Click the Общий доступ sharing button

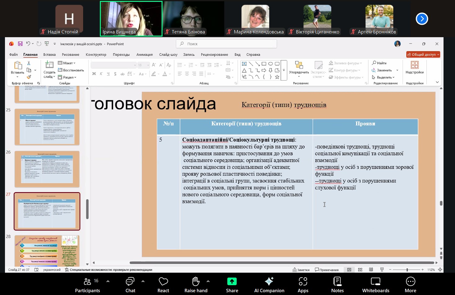coord(423,54)
